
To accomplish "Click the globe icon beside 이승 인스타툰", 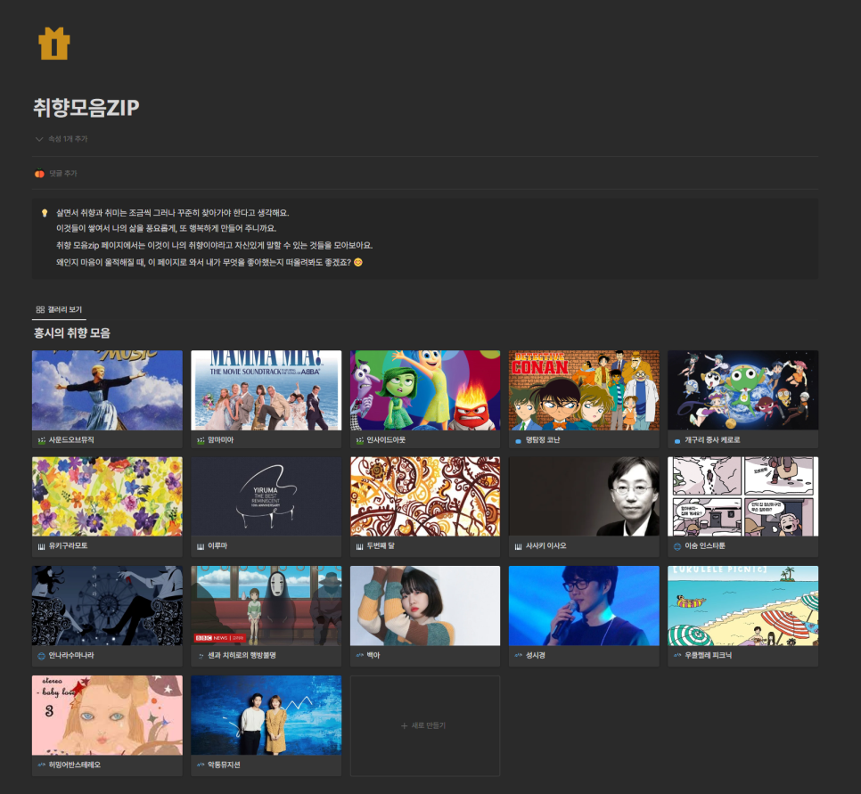I will 677,546.
